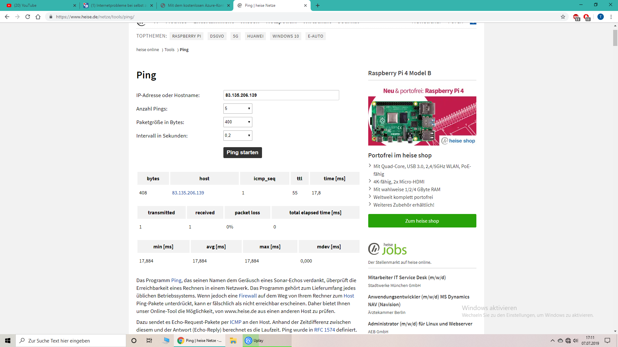
Task: Open the Chrome profile avatar T
Action: (601, 17)
